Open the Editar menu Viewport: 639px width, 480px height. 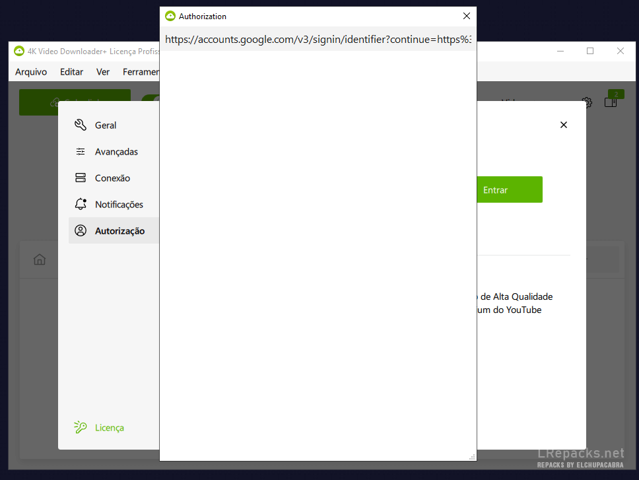click(x=71, y=72)
